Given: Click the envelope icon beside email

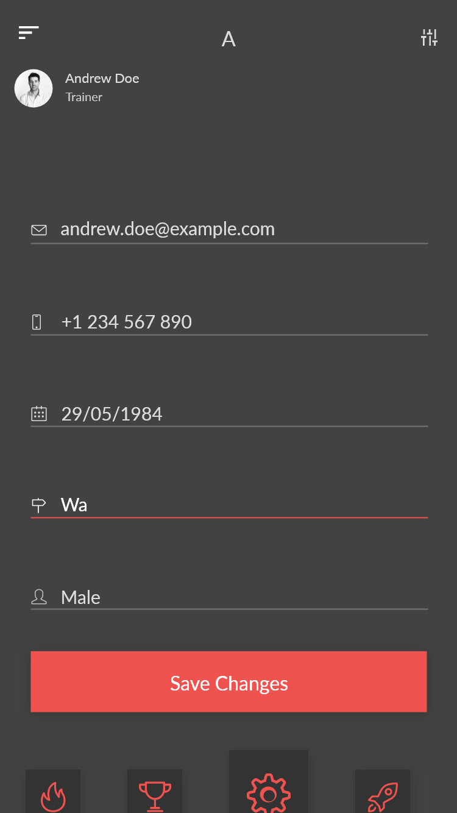Looking at the screenshot, I should coord(39,230).
